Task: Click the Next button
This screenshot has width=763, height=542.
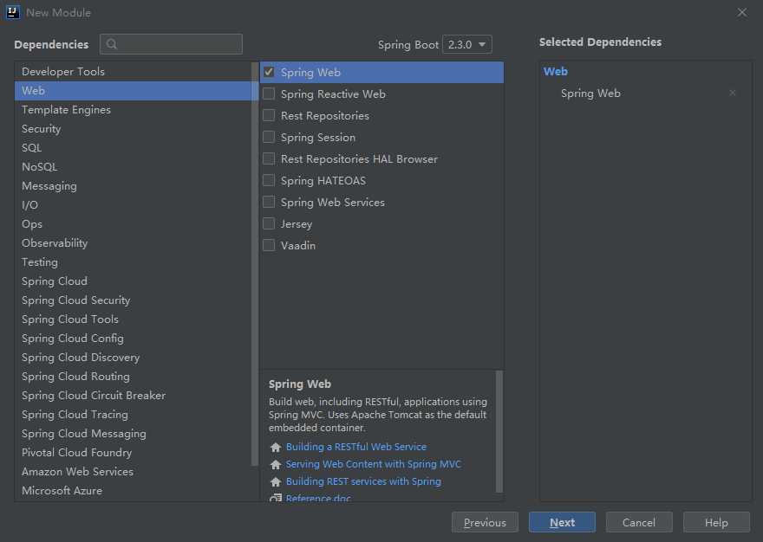Action: (562, 523)
